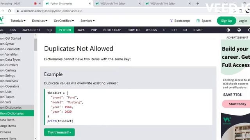Select W3.CSS in the topic bar

click(x=151, y=30)
